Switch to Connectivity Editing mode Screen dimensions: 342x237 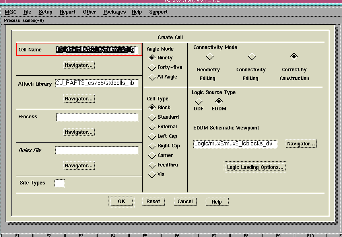pos(252,57)
